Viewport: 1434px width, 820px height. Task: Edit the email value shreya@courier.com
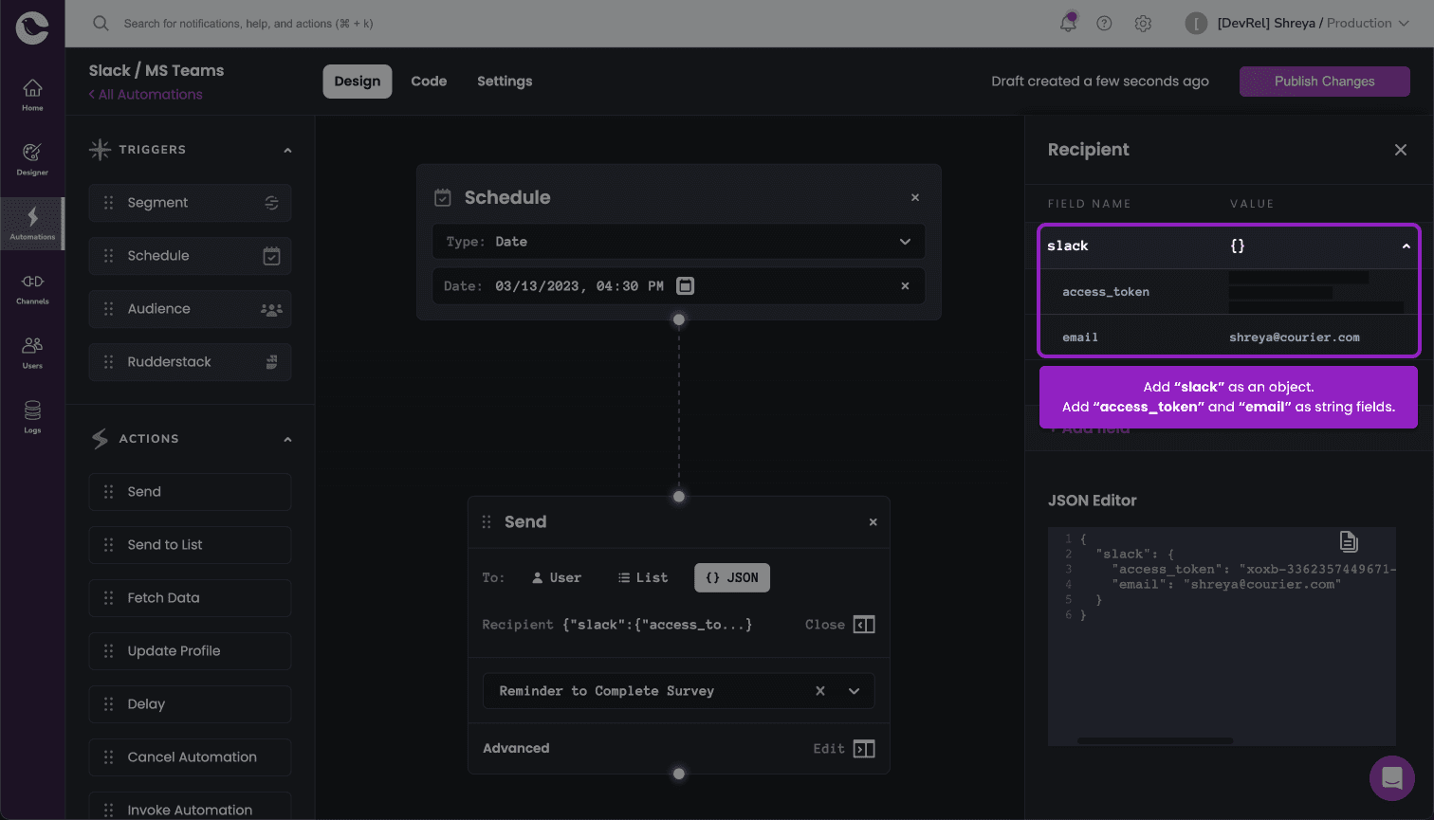click(1294, 337)
